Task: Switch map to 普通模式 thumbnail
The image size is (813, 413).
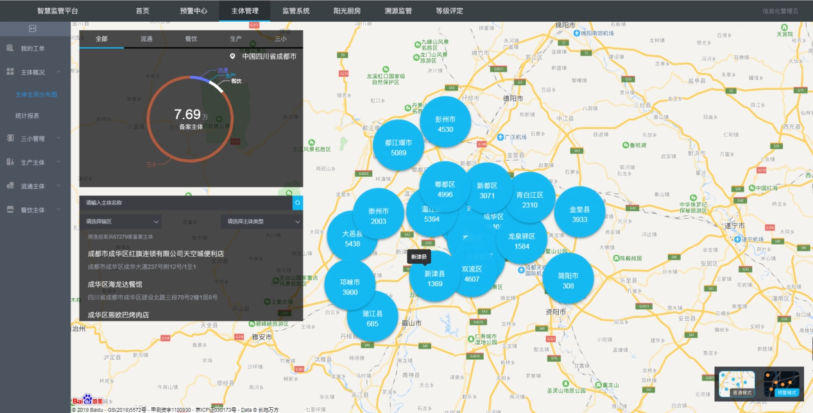Action: [737, 384]
